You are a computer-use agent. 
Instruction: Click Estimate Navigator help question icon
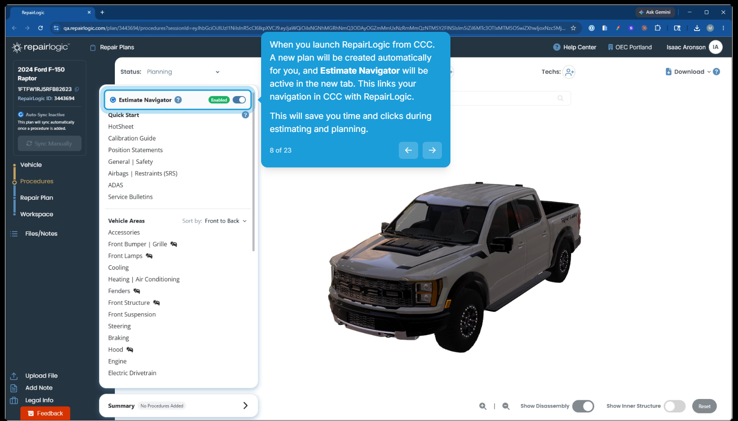point(178,100)
